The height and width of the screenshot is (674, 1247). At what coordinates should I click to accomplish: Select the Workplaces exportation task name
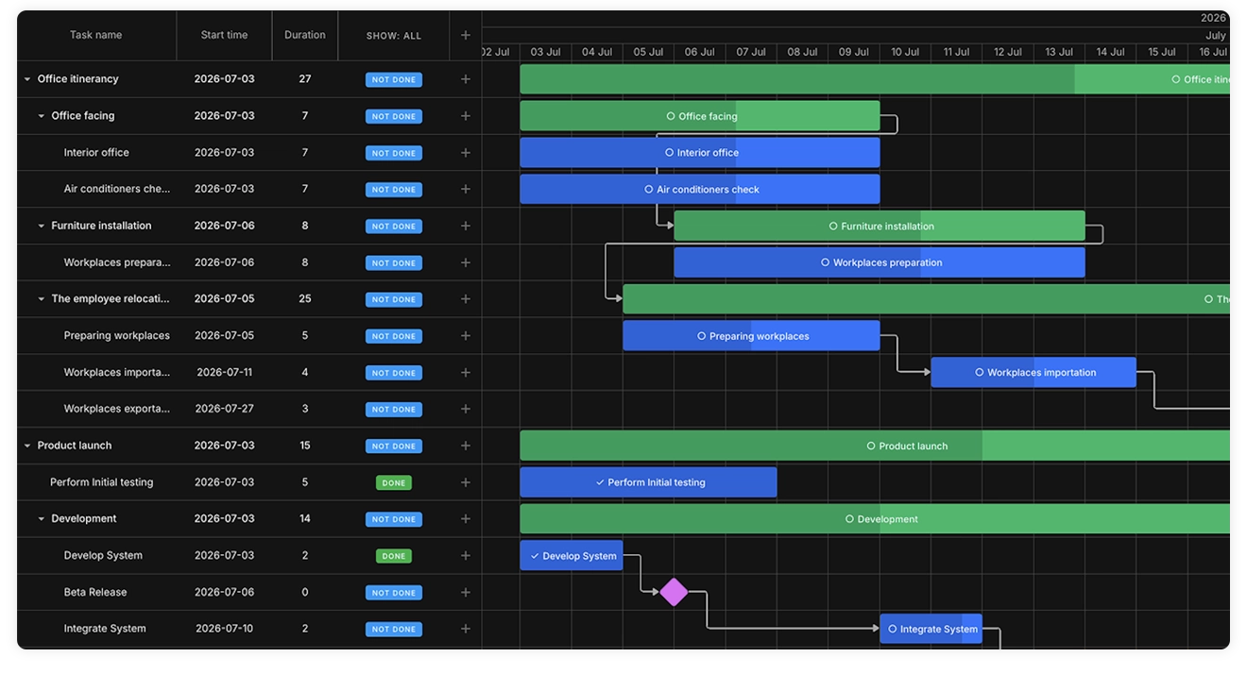click(117, 409)
